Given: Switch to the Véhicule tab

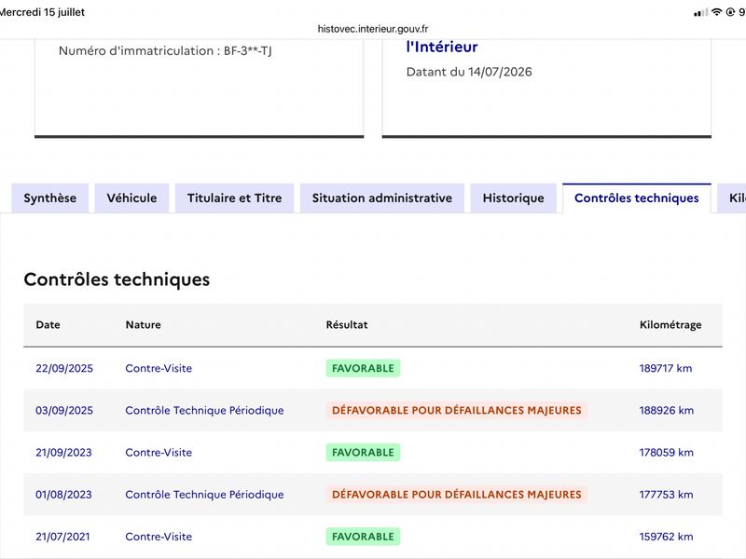Looking at the screenshot, I should point(131,198).
